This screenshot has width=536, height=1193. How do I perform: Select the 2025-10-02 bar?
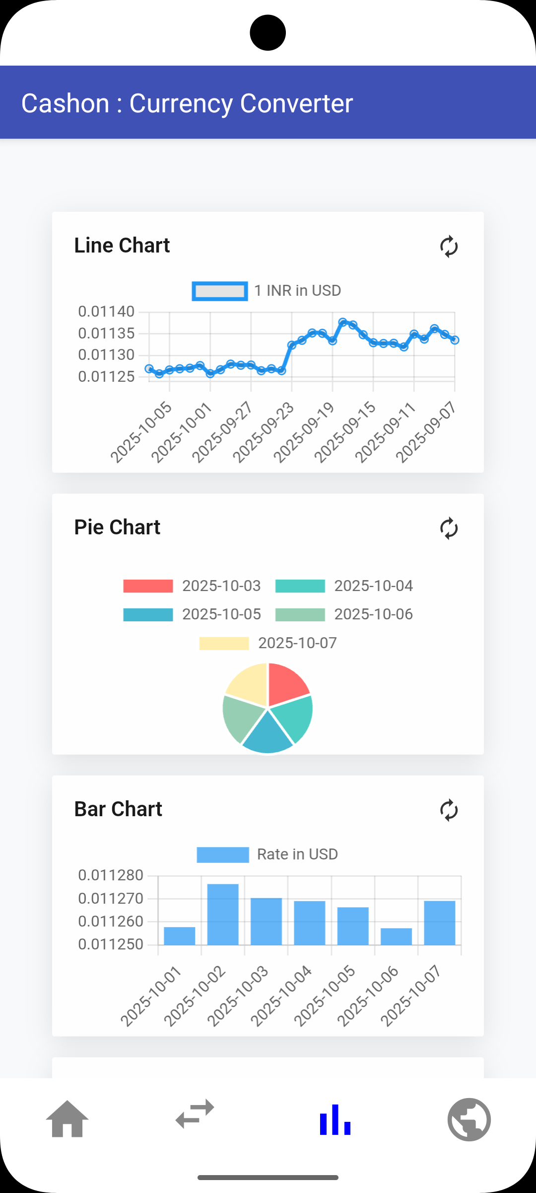[x=223, y=914]
